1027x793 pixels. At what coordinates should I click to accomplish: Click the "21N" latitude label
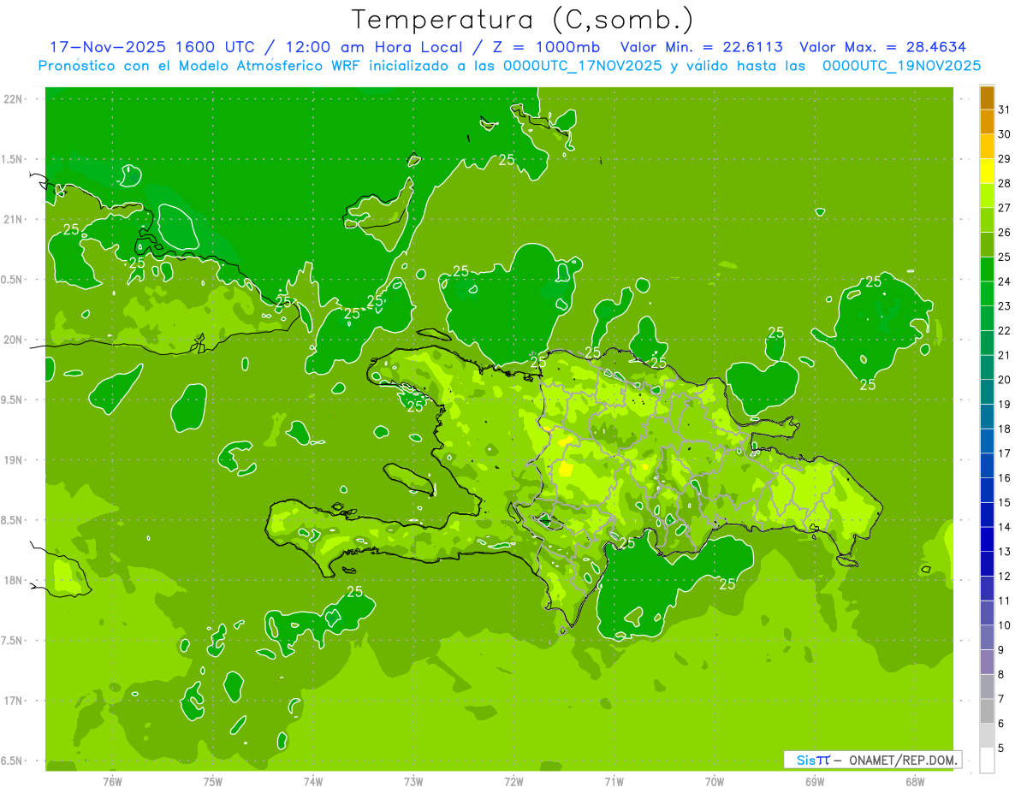13,220
